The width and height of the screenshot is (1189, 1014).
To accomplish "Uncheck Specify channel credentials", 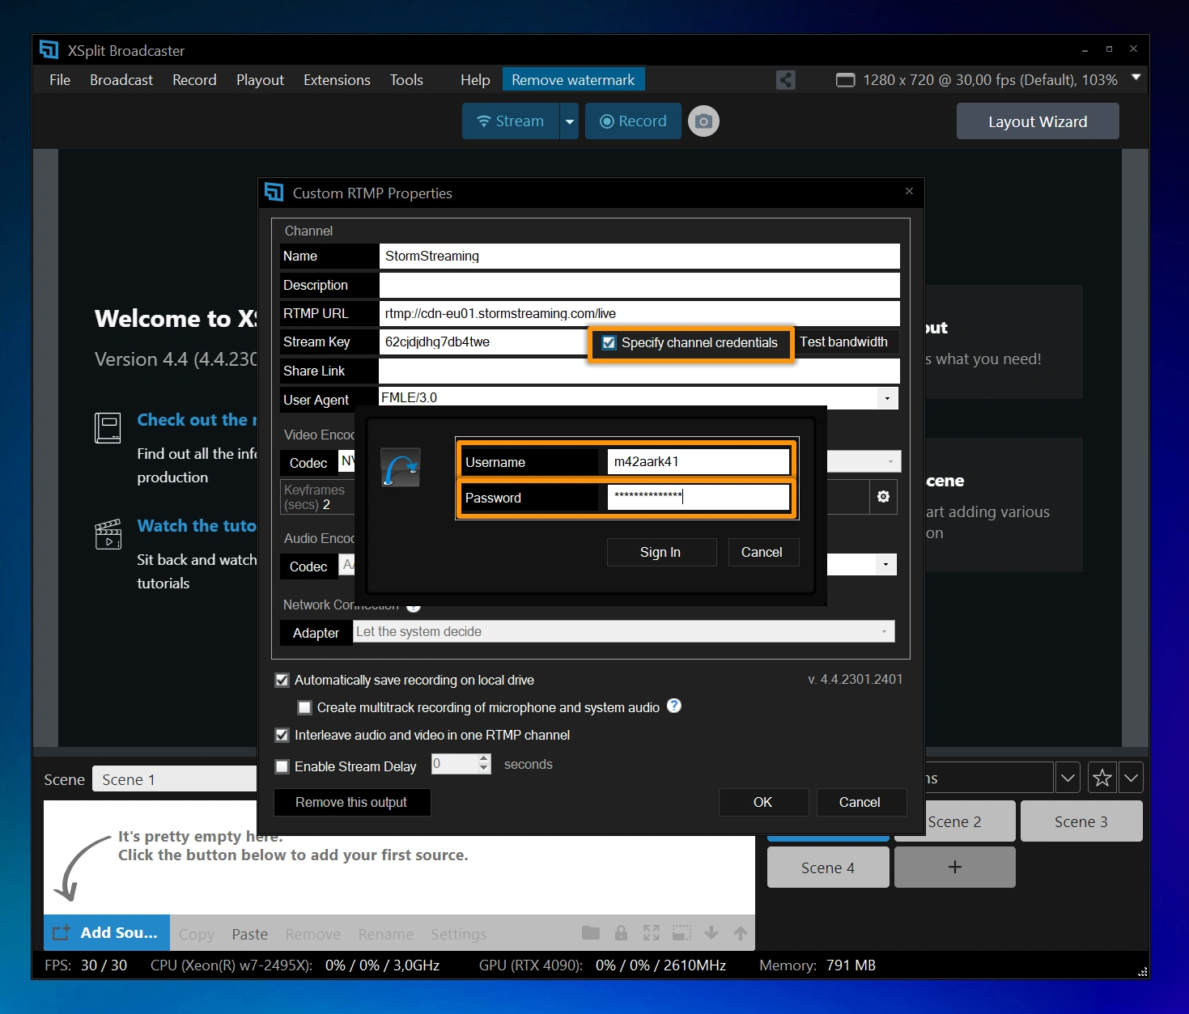I will (x=609, y=342).
